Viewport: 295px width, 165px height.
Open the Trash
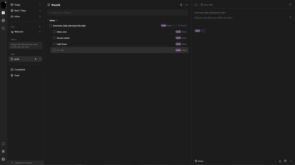25,76
